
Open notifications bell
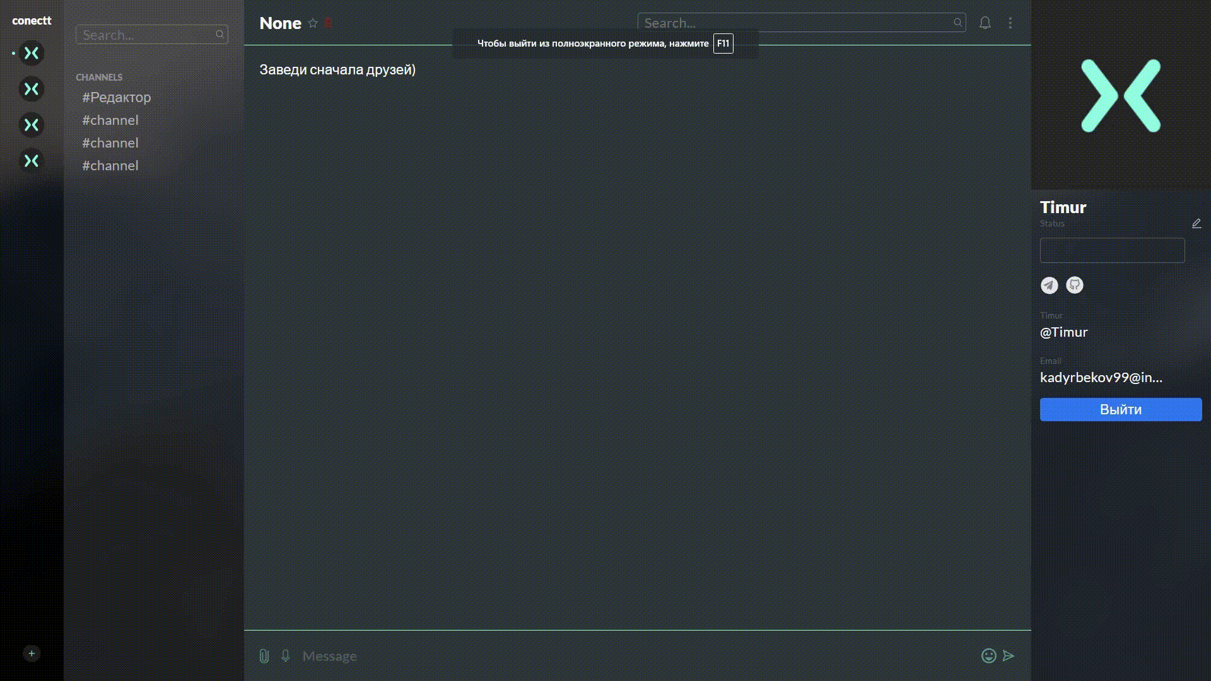tap(985, 23)
